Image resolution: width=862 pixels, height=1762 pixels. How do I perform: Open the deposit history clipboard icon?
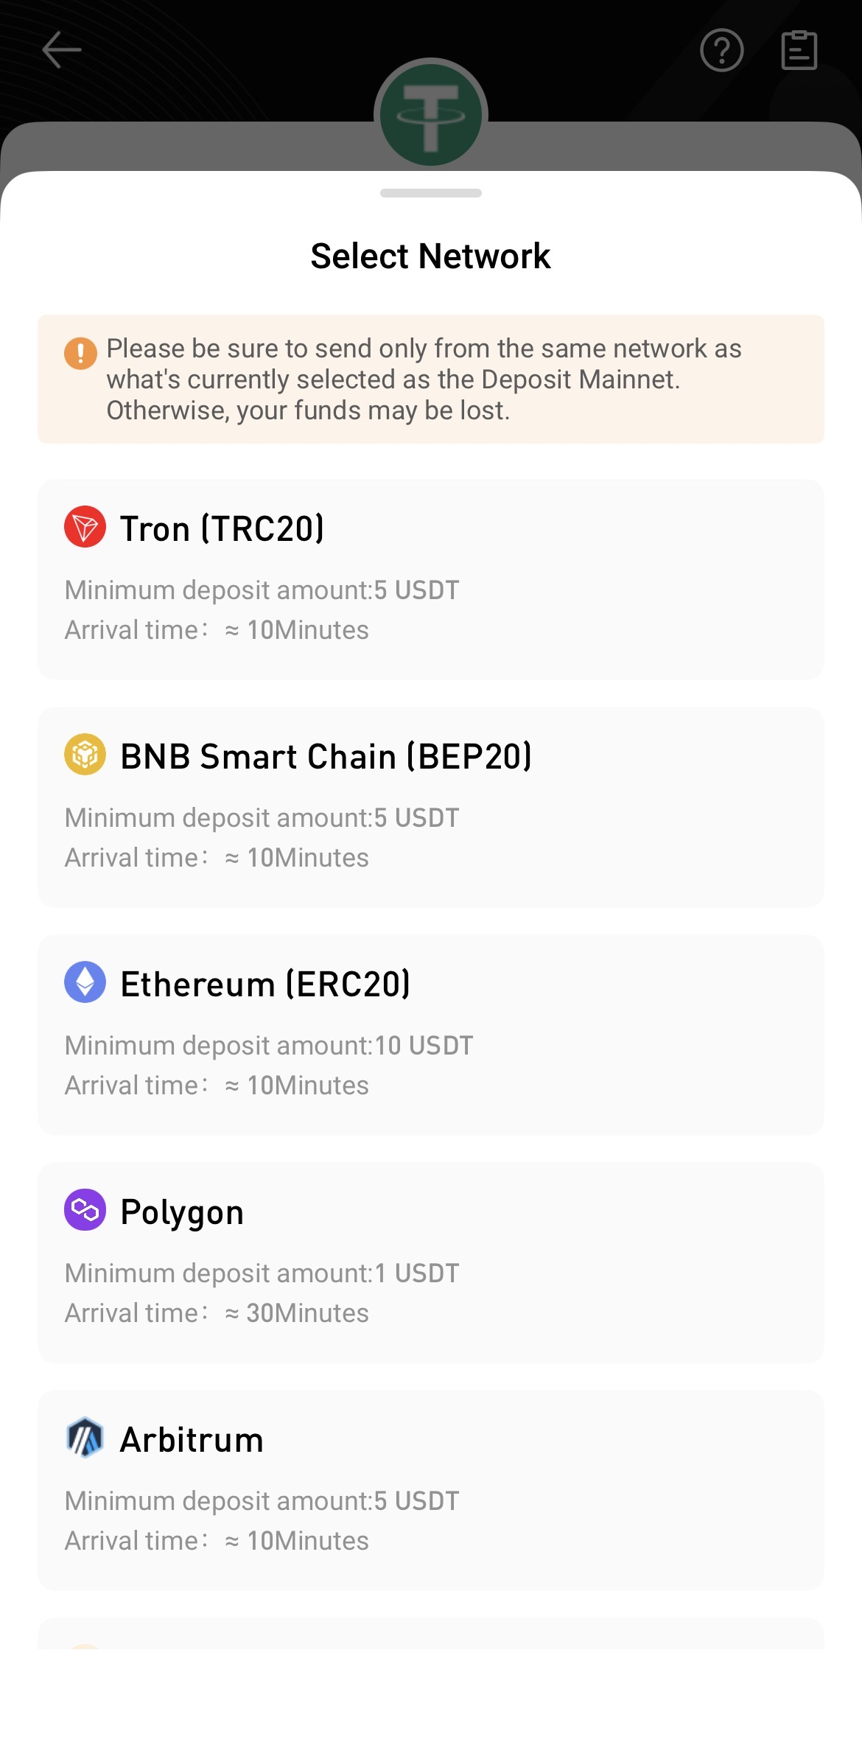coord(799,50)
